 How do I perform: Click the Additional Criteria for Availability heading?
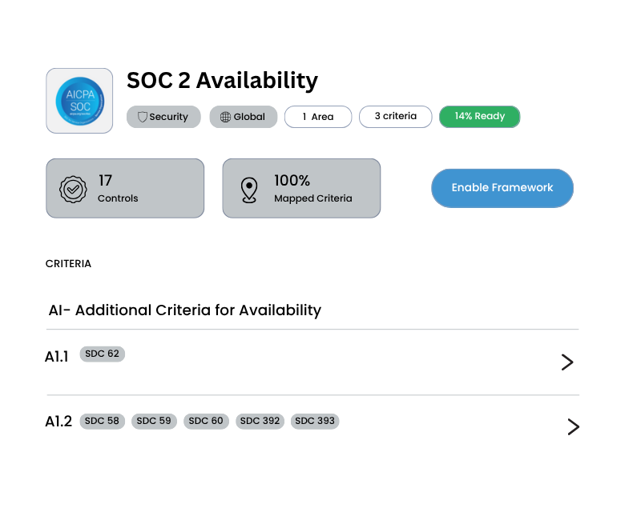pos(185,310)
